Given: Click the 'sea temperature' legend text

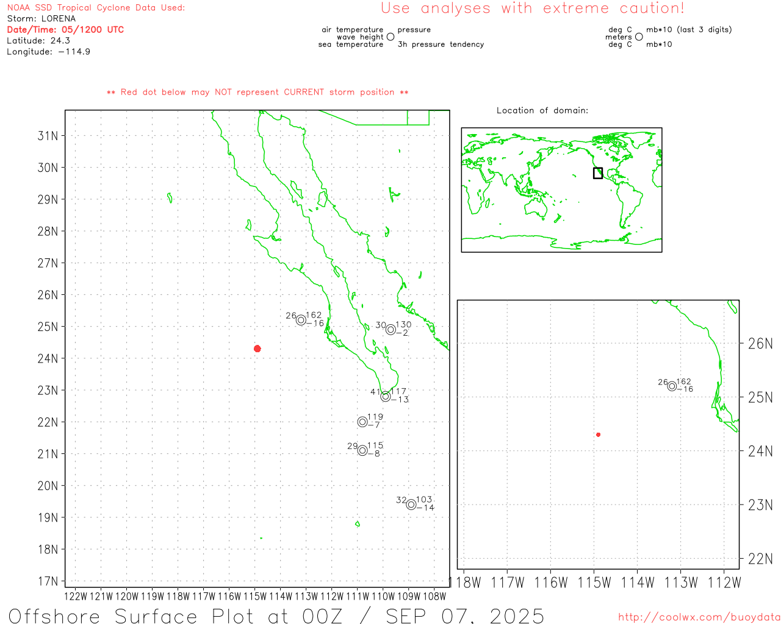Looking at the screenshot, I should pyautogui.click(x=351, y=44).
